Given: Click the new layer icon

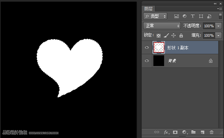Looking at the screenshot, I should coord(203,132).
